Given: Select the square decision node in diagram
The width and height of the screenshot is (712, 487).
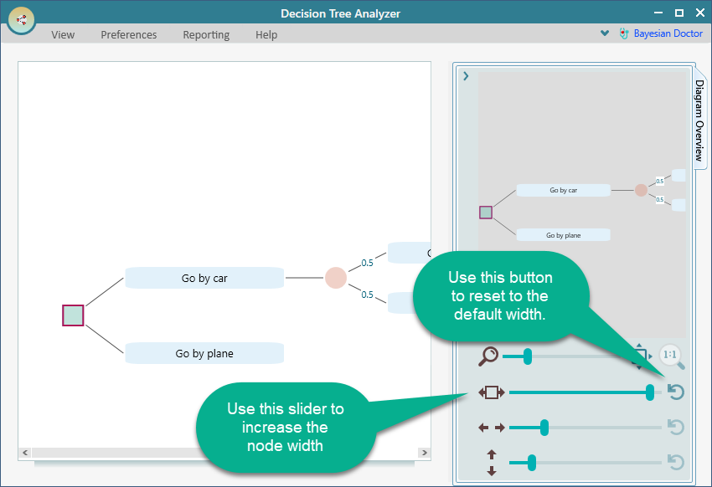Looking at the screenshot, I should 73,315.
